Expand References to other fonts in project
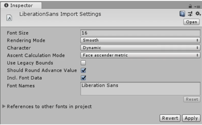Viewport: 202px width, 125px height. [4, 107]
